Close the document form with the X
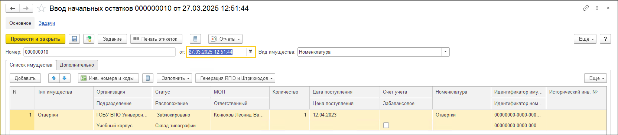Viewport: 618px width, 135px height. click(x=608, y=8)
